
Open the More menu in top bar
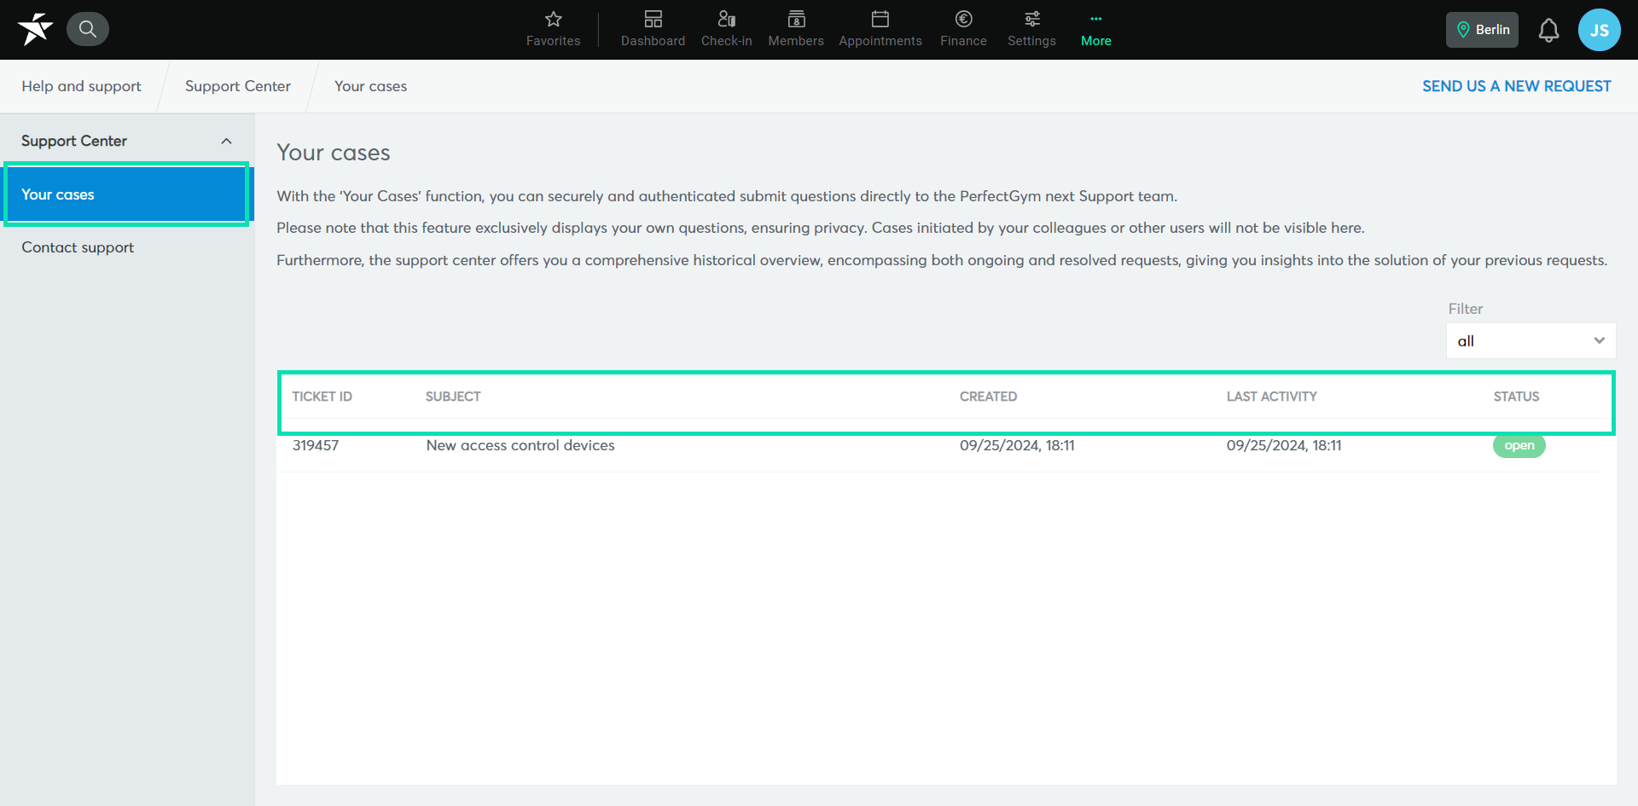point(1095,29)
